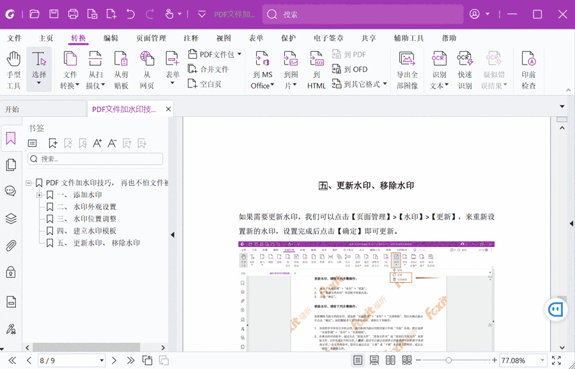Open the Pages thumbnail panel icon
The width and height of the screenshot is (575, 369).
tap(11, 165)
